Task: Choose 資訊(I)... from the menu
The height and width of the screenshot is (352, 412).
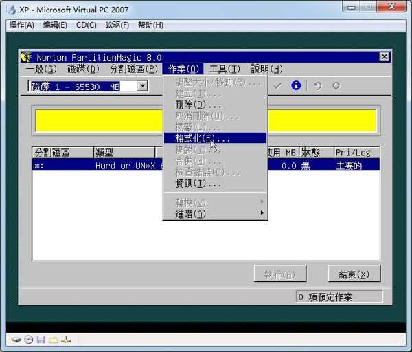Action: coord(215,184)
